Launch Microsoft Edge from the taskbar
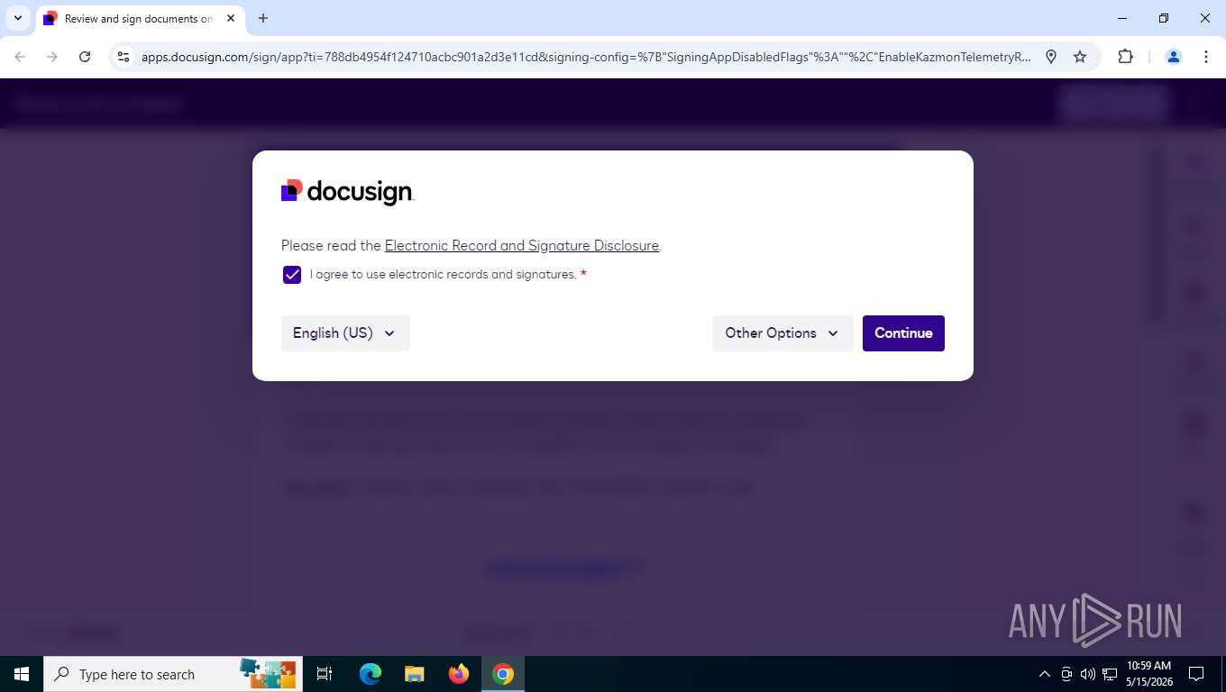Image resolution: width=1226 pixels, height=692 pixels. (371, 674)
